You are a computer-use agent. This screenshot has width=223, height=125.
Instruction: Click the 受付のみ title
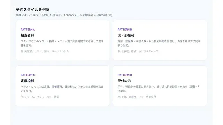coord(124,81)
